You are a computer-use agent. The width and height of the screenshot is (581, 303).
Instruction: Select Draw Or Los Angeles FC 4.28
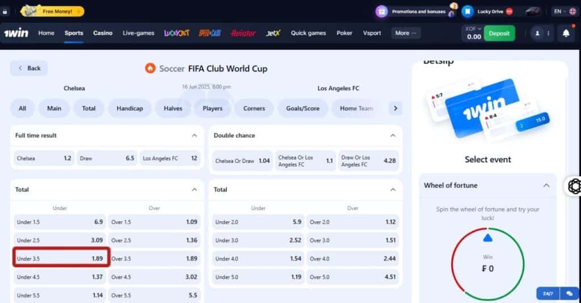(368, 161)
